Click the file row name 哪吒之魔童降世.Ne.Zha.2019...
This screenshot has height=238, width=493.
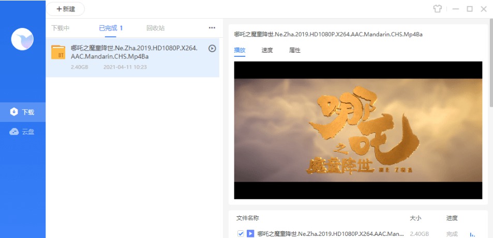(331, 234)
